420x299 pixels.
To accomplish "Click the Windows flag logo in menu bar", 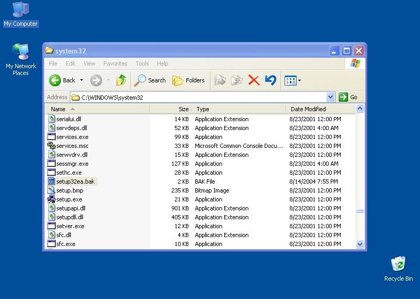I will pos(355,63).
